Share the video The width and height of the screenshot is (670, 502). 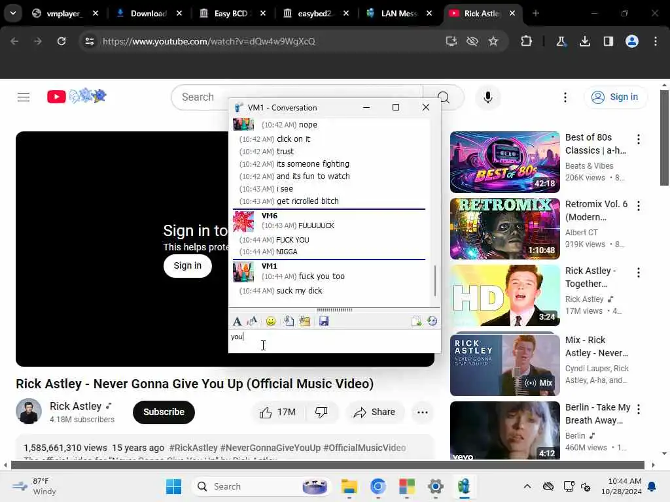374,412
